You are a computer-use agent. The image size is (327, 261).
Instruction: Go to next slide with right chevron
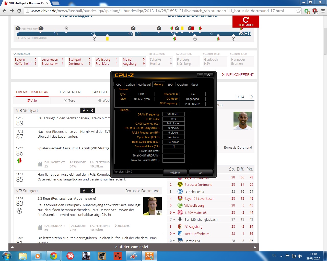252,97
